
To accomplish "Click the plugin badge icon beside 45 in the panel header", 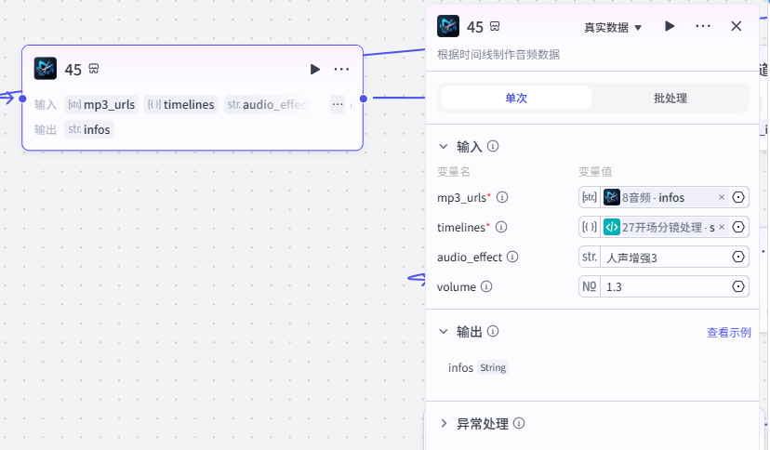I will pyautogui.click(x=495, y=27).
